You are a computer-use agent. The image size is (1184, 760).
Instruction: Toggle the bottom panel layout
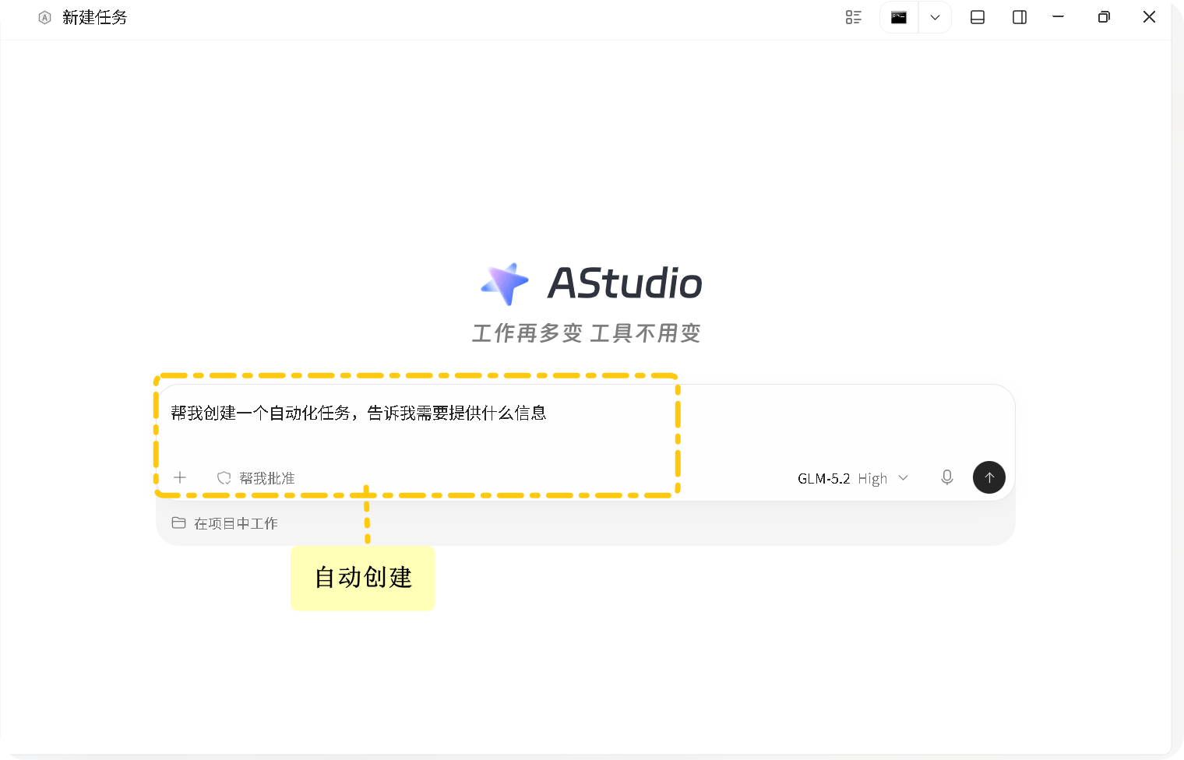[978, 17]
